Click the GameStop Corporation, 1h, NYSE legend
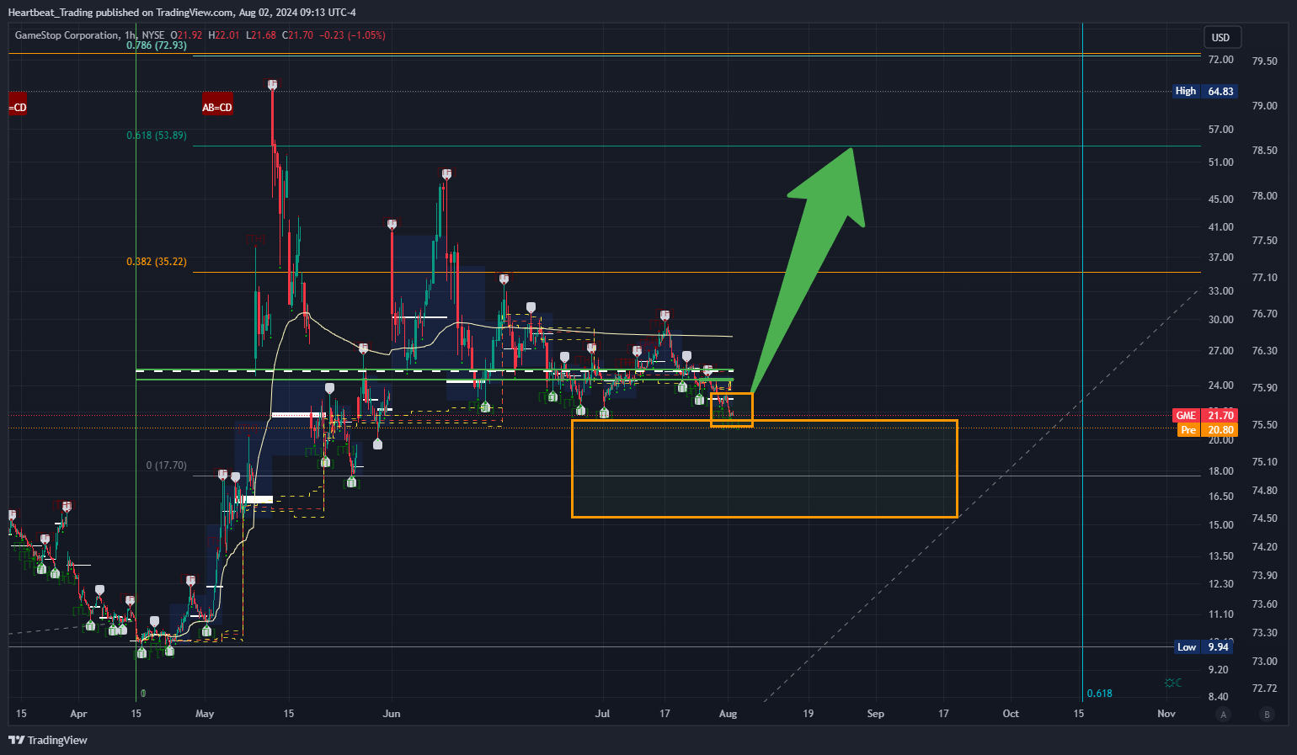Screen dimensions: 1297x755 point(89,35)
